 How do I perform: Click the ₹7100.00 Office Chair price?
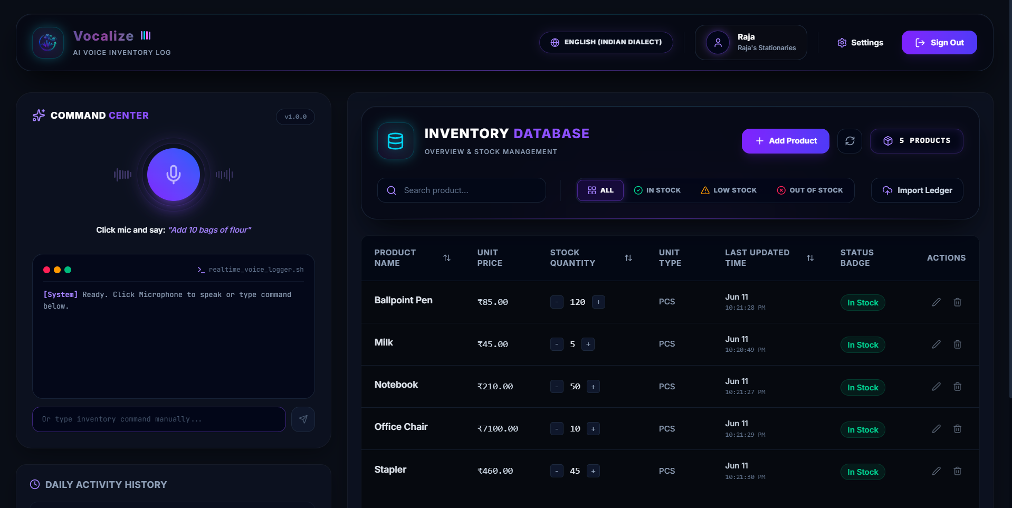pyautogui.click(x=498, y=429)
